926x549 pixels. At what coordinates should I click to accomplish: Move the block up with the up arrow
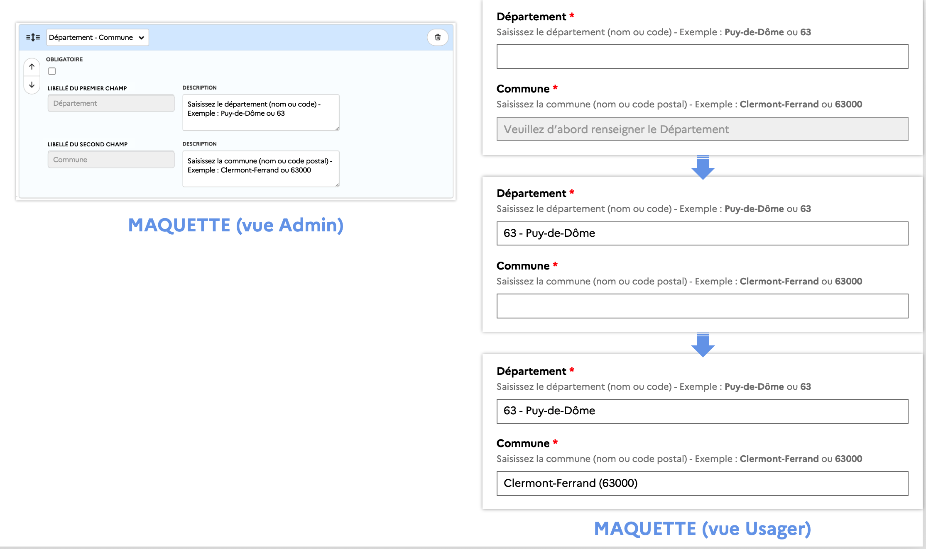pyautogui.click(x=31, y=66)
